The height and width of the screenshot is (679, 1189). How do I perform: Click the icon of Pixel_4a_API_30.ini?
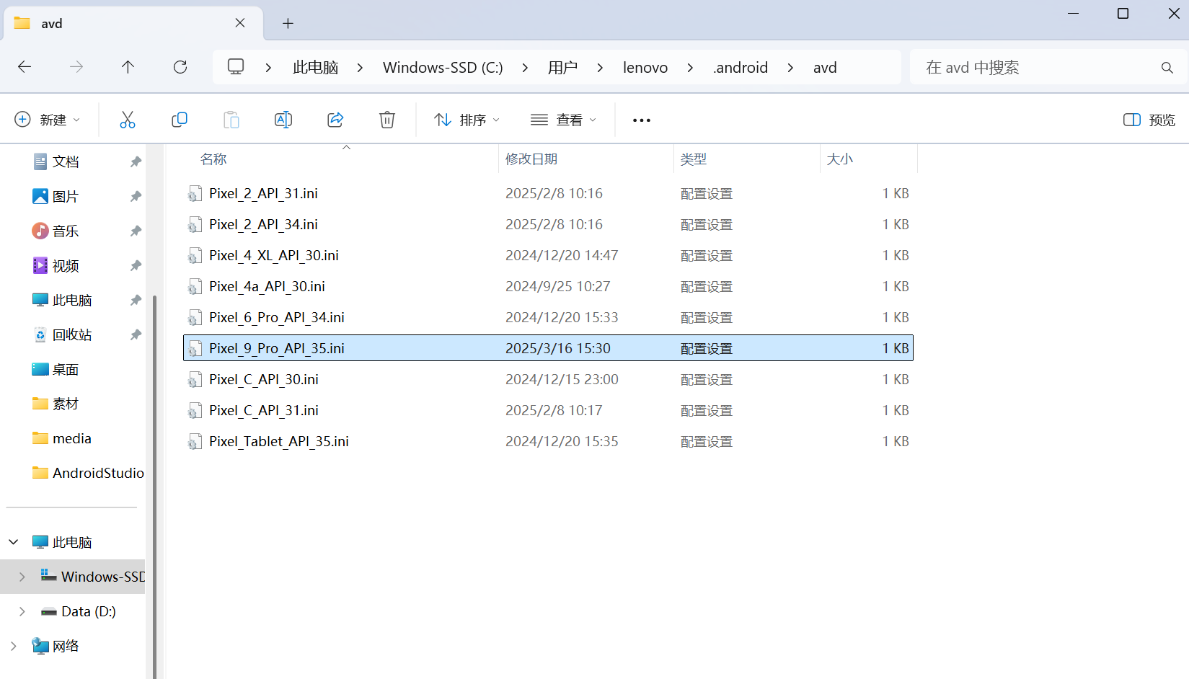pyautogui.click(x=195, y=287)
